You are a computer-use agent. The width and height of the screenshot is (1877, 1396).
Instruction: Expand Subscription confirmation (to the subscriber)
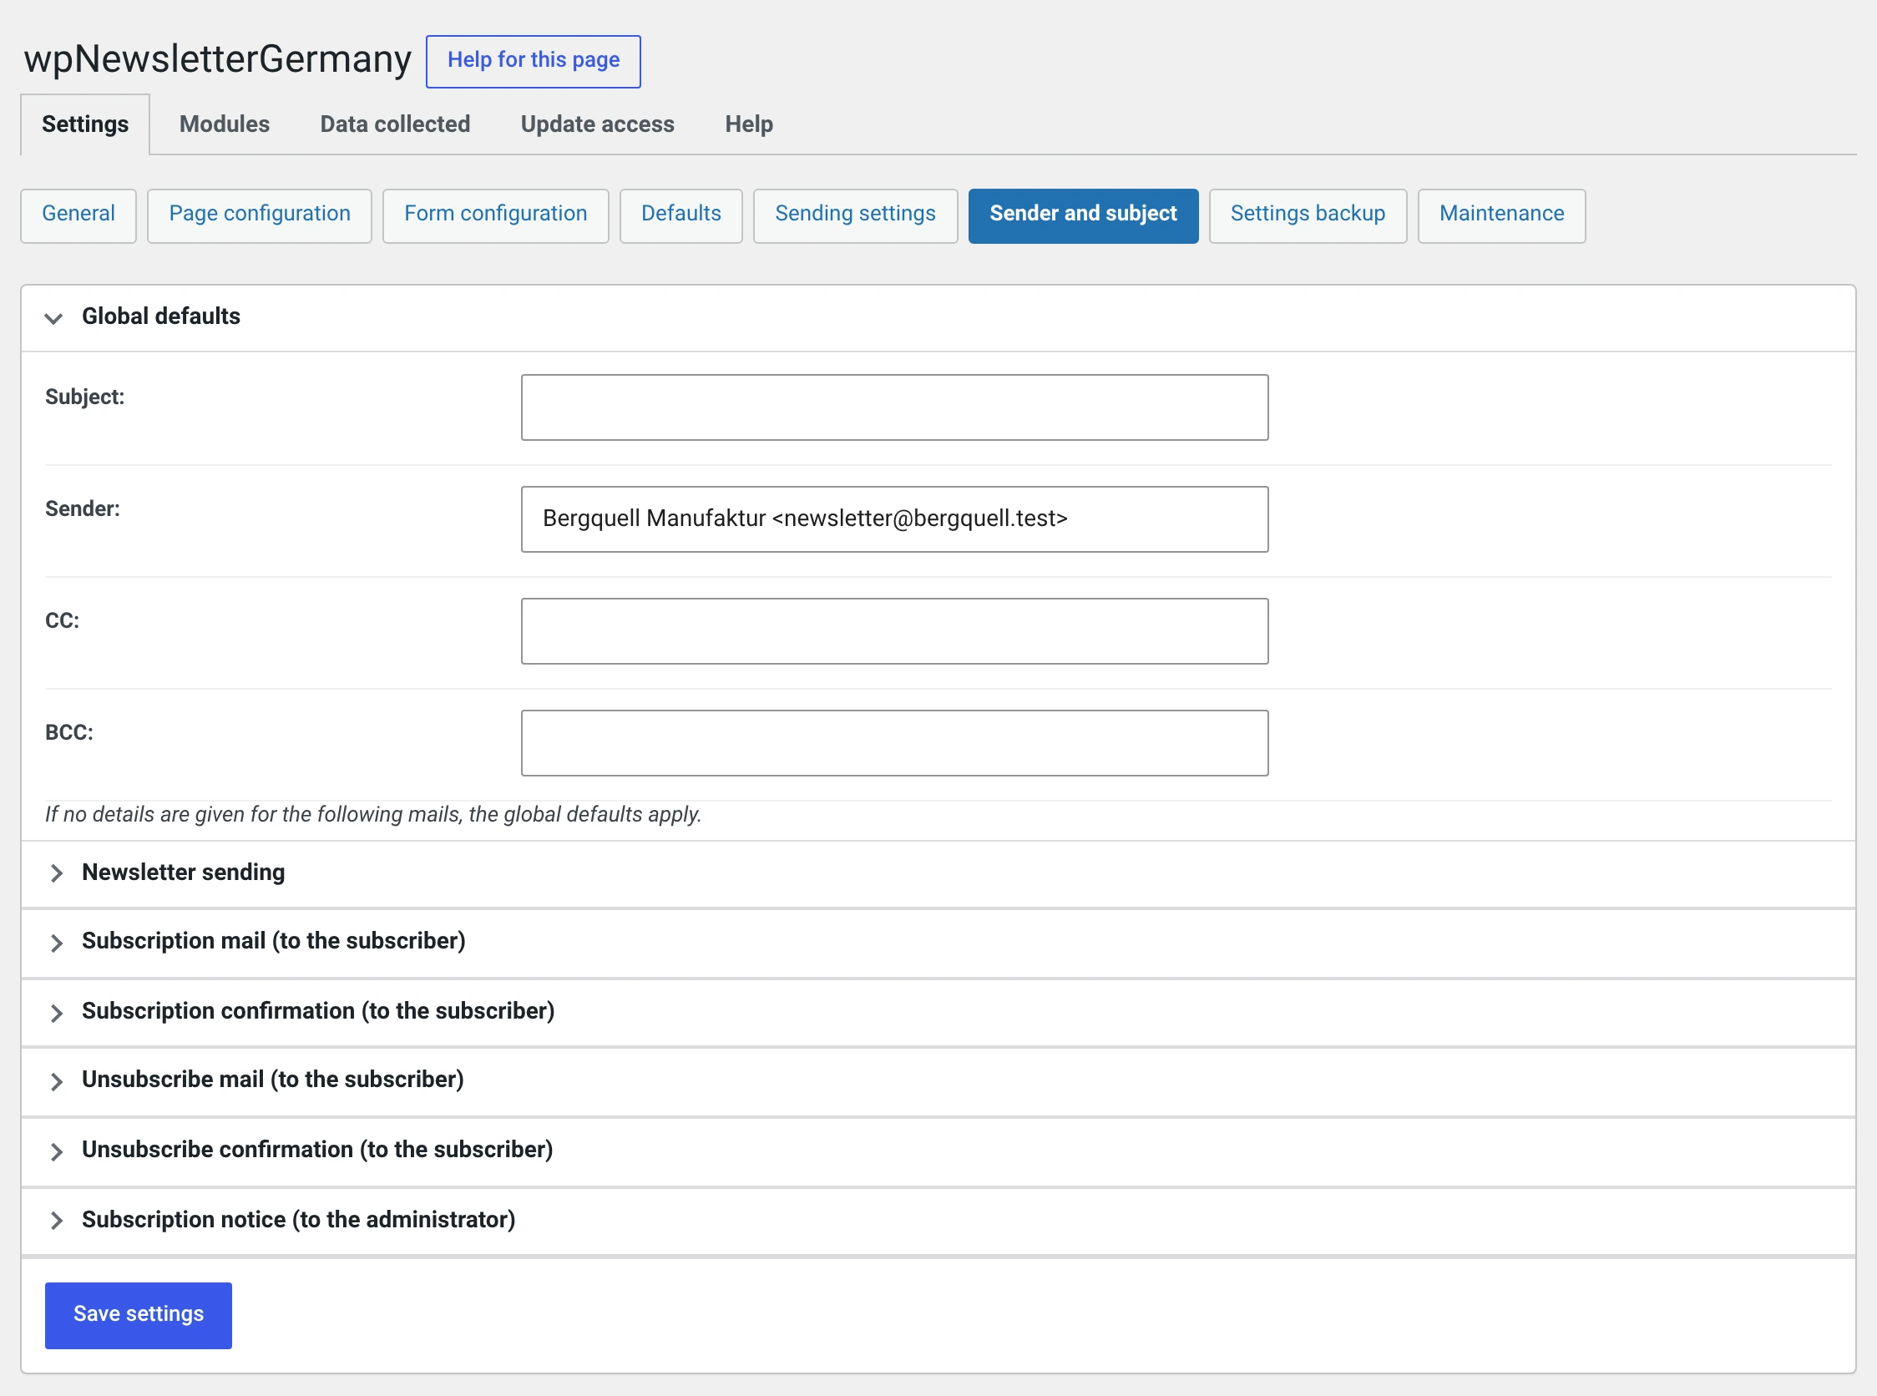coord(938,1013)
